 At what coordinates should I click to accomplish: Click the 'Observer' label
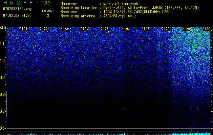point(69,4)
